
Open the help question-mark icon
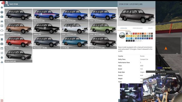pos(2,12)
